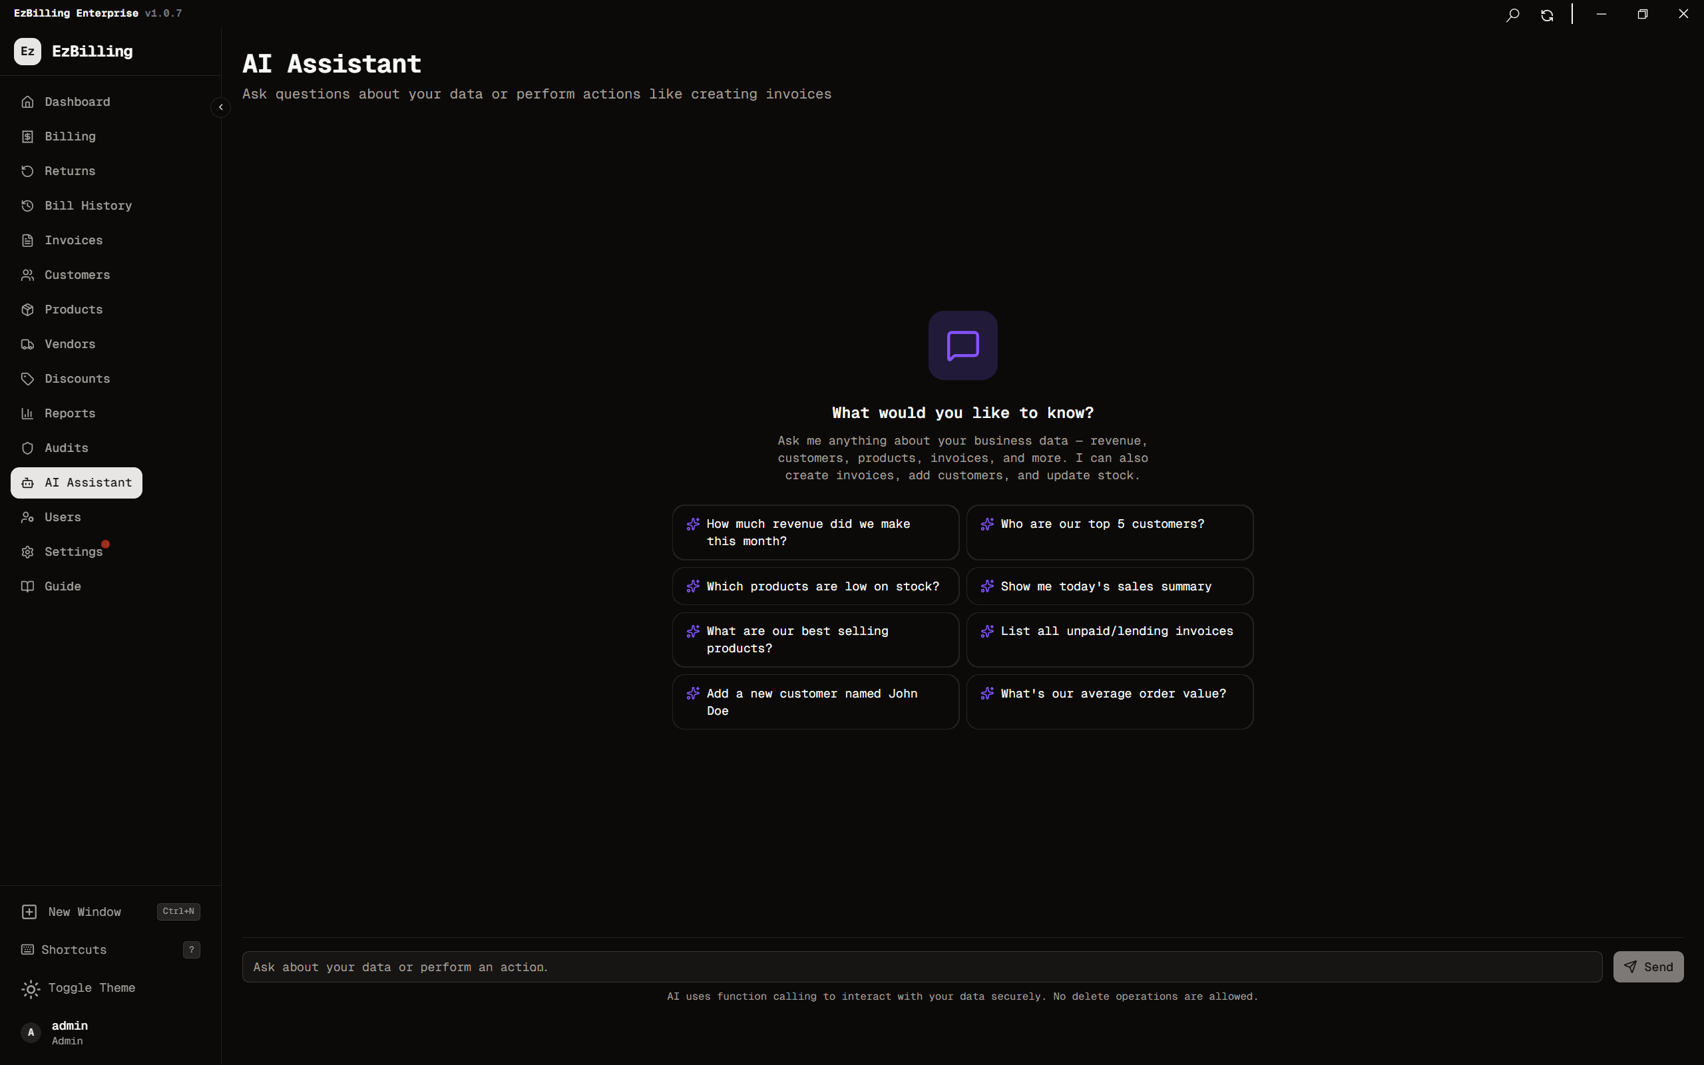Click the AI Assistant robot icon
This screenshot has height=1065, width=1704.
coord(27,483)
